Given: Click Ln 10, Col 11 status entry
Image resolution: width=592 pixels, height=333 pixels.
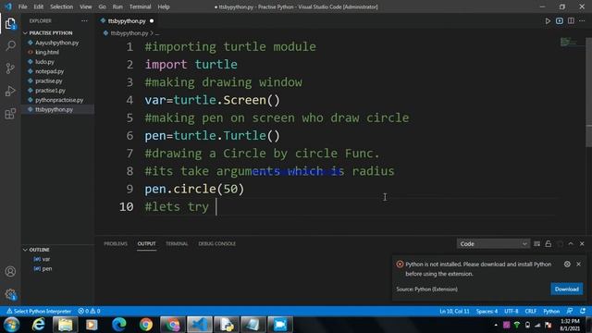Looking at the screenshot, I should click(454, 311).
